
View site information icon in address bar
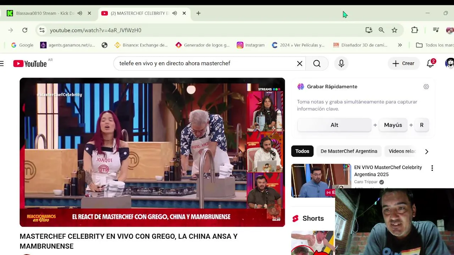point(42,30)
